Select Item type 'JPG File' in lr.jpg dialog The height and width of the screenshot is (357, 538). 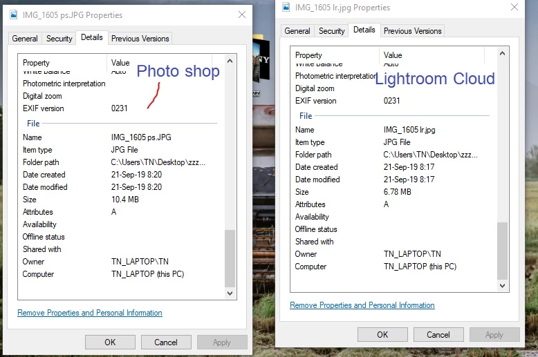pos(397,142)
